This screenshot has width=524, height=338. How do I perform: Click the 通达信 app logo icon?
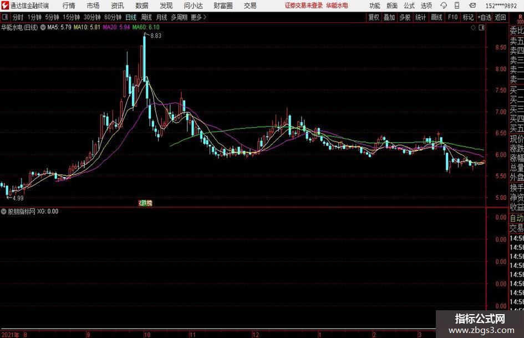4,6
